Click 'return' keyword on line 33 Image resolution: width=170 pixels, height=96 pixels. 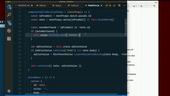tap(35, 81)
